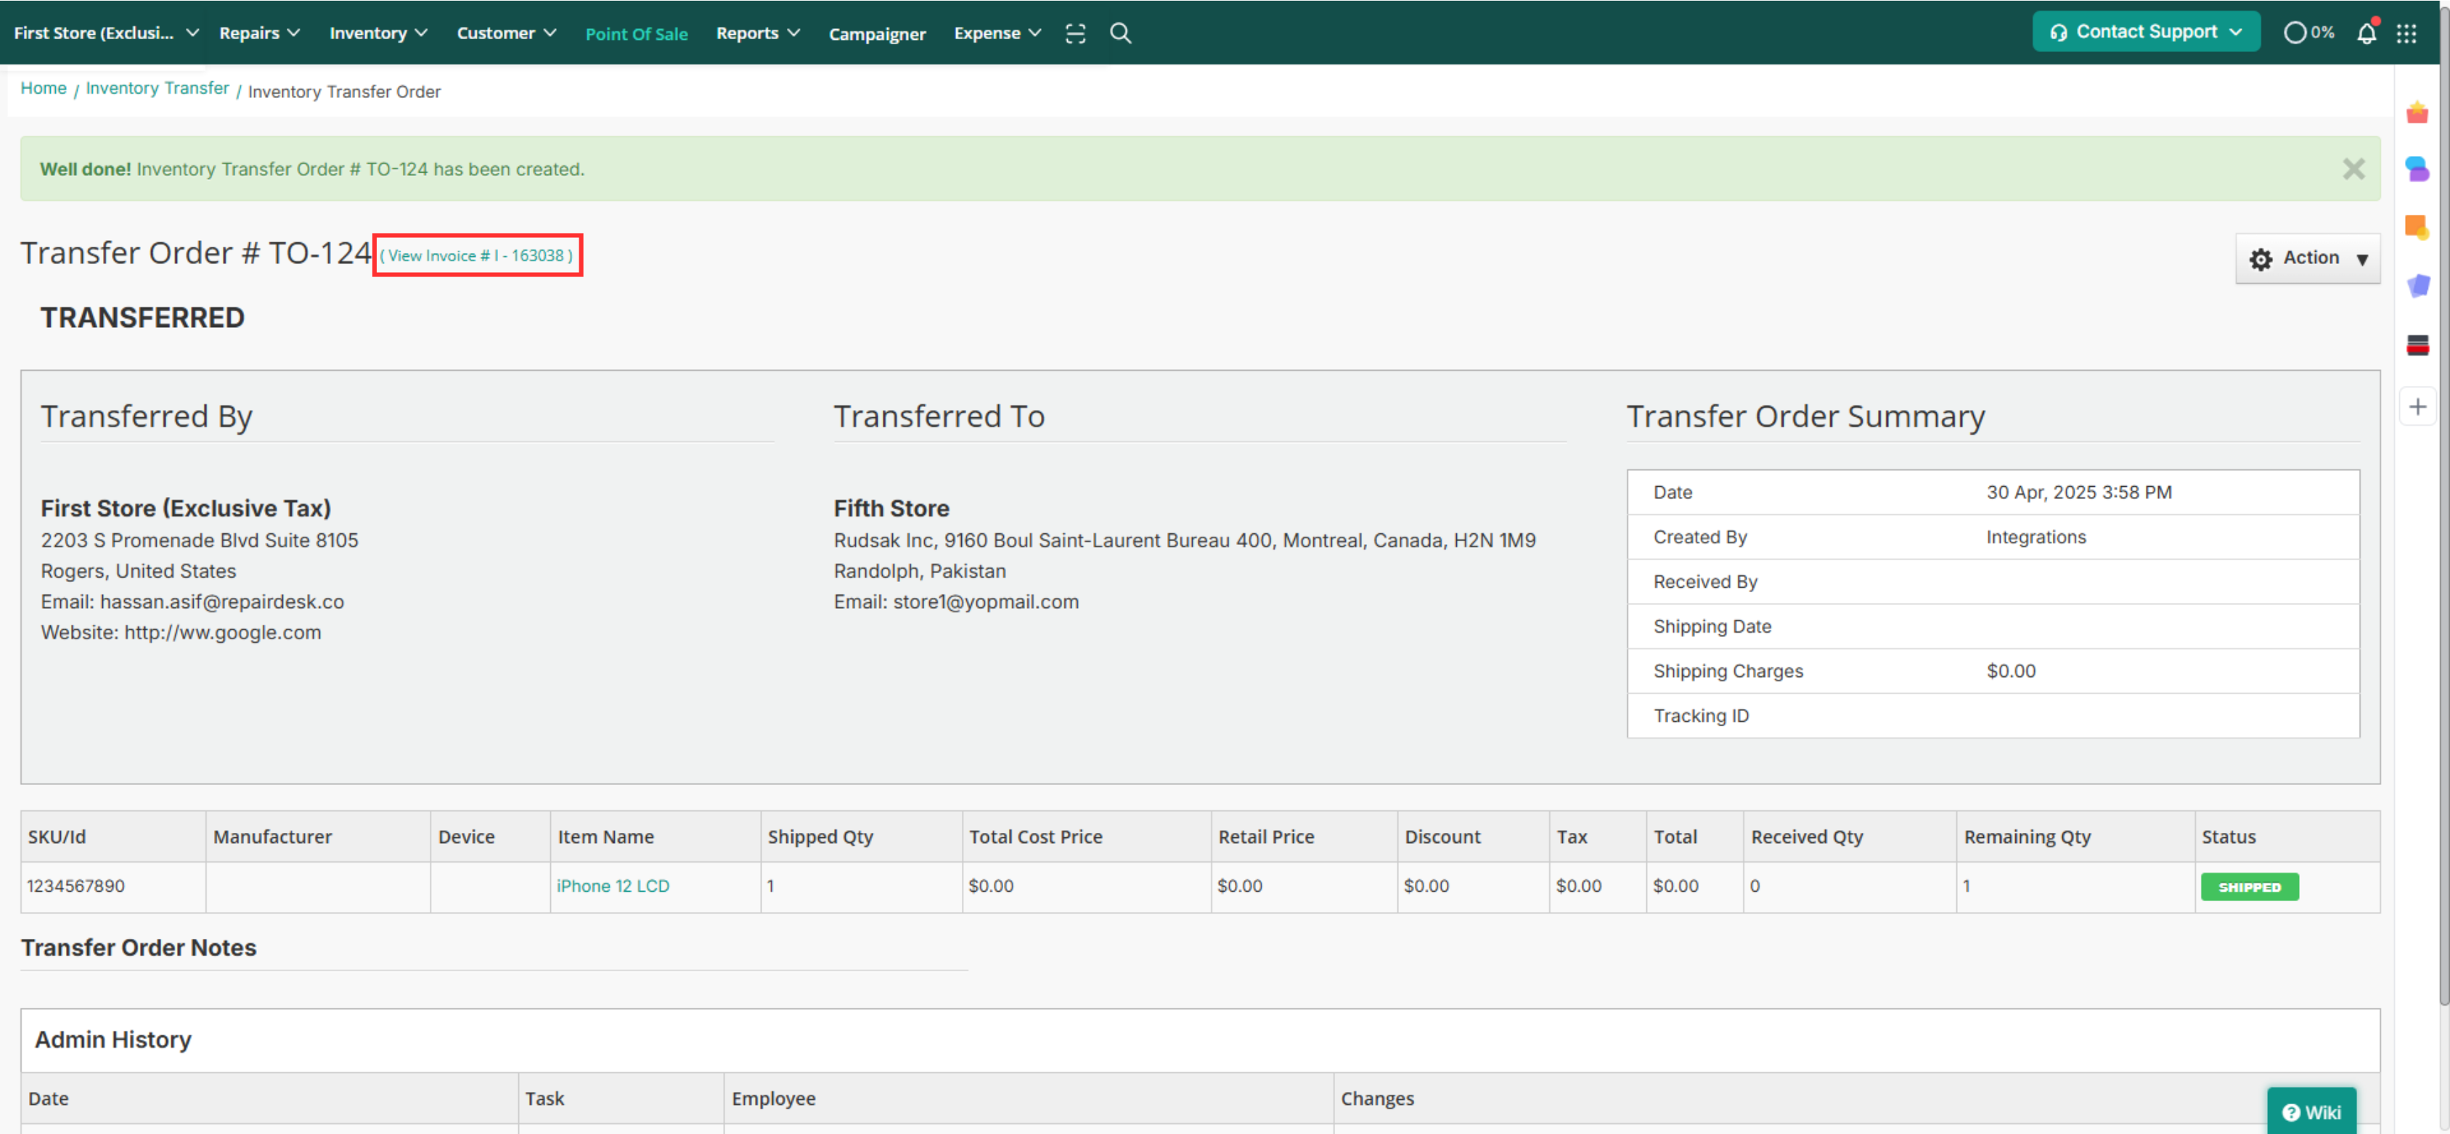
Task: Expand the Inventory menu
Action: point(377,33)
